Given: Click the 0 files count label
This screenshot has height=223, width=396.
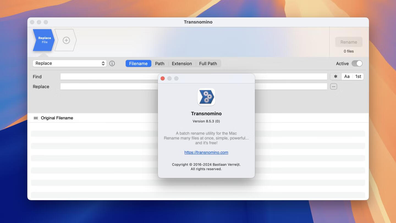Looking at the screenshot, I should pos(349,51).
